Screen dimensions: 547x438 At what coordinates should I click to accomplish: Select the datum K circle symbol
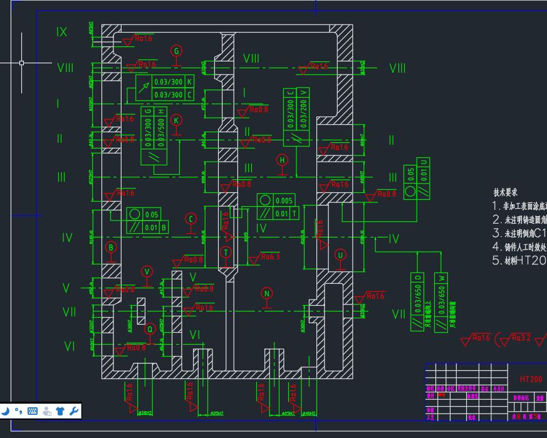[177, 120]
